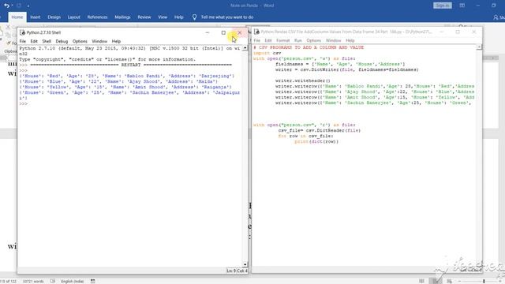Open Window menu in Python editor window
The height and width of the screenshot is (284, 505).
point(333,40)
